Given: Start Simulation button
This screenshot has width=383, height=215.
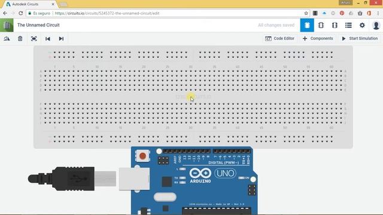Looking at the screenshot, I should click(x=360, y=38).
